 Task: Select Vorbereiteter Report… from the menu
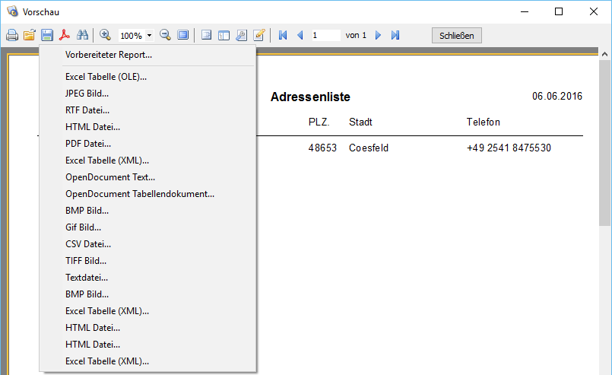[109, 55]
